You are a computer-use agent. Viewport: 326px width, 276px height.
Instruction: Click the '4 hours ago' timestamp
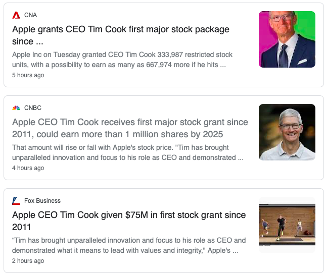pos(28,168)
